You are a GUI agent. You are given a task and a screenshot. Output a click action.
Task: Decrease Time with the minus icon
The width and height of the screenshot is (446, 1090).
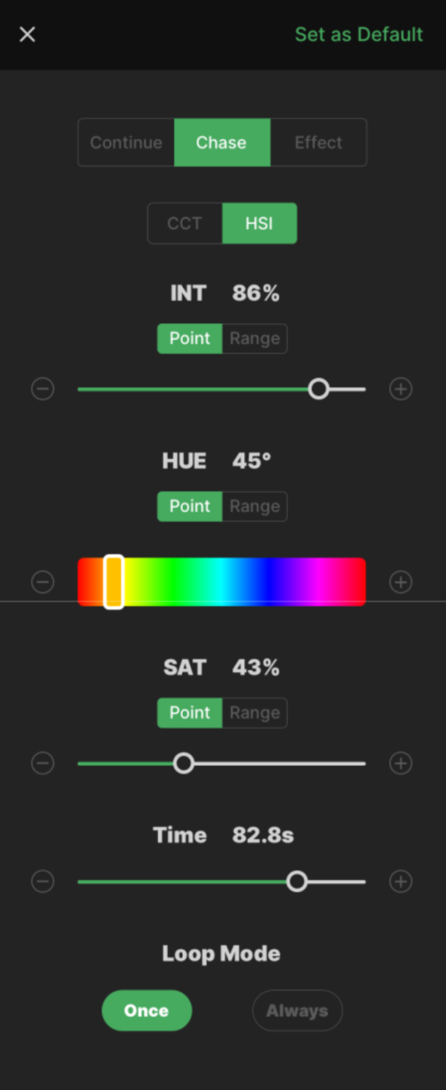pos(43,882)
